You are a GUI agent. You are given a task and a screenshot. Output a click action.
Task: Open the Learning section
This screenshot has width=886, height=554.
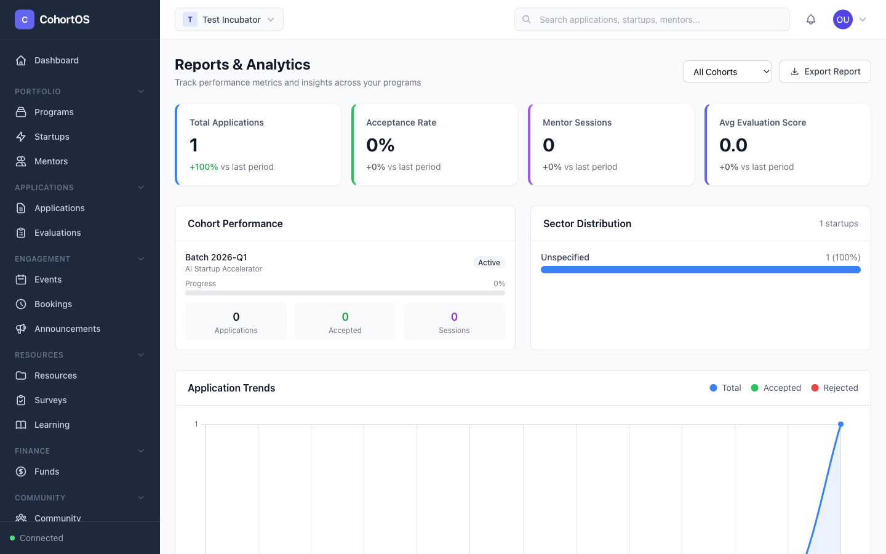pyautogui.click(x=52, y=424)
